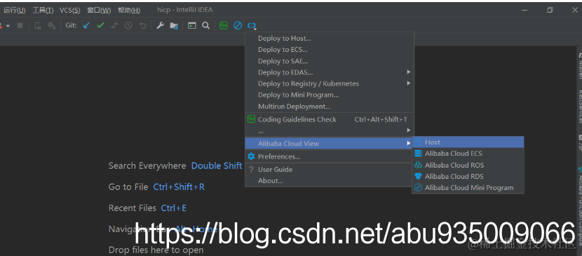This screenshot has height=256, width=582.
Task: Click green Coding Guidelines Check toolbar icon
Action: pos(223,25)
